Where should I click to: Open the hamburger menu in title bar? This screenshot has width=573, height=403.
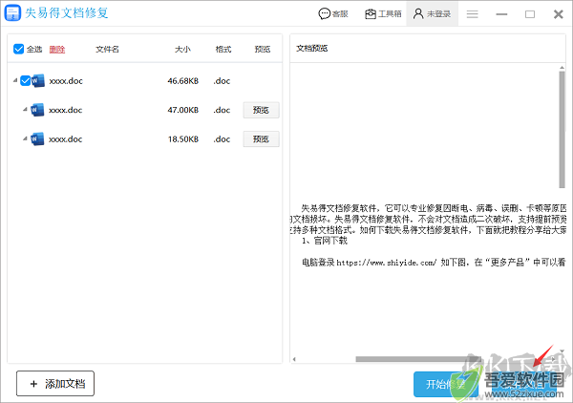click(x=472, y=14)
